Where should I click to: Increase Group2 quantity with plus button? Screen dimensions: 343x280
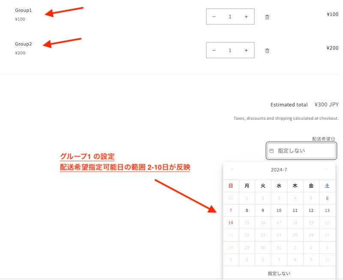[246, 50]
